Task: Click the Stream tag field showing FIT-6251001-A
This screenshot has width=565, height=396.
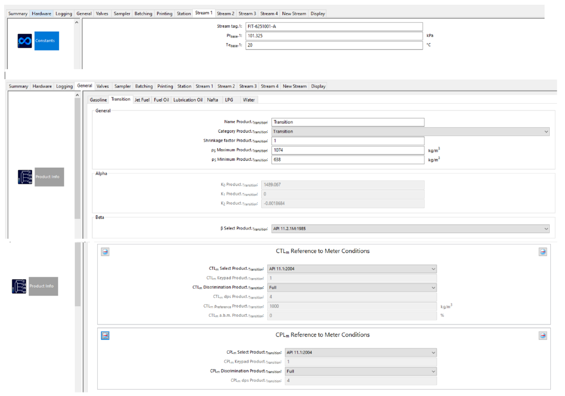Action: pos(334,26)
